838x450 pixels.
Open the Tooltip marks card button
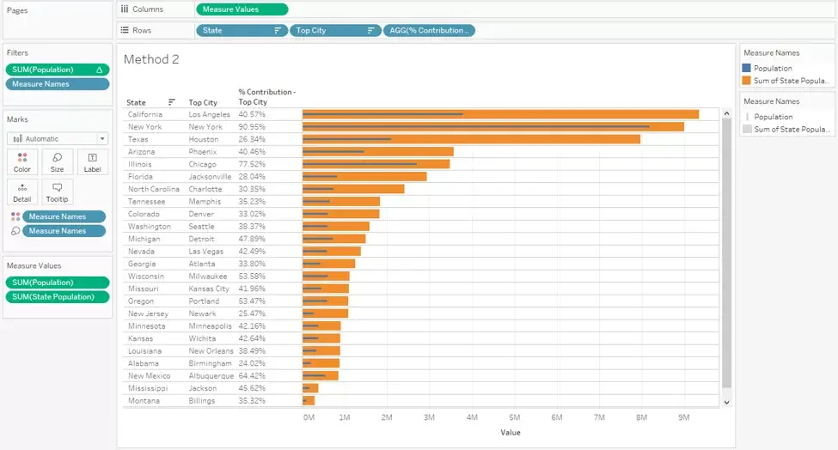pyautogui.click(x=58, y=192)
